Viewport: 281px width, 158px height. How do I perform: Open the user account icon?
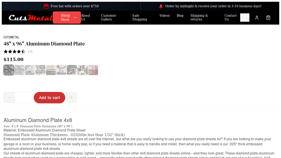tap(257, 18)
